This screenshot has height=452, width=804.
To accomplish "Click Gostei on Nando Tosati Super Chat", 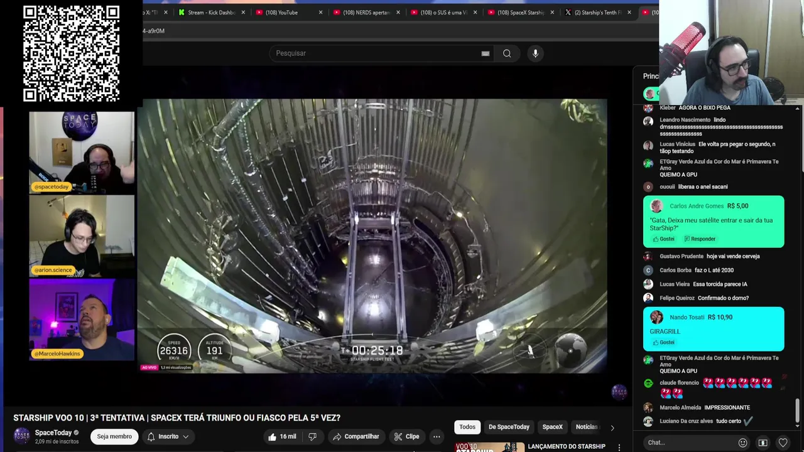I will [663, 342].
